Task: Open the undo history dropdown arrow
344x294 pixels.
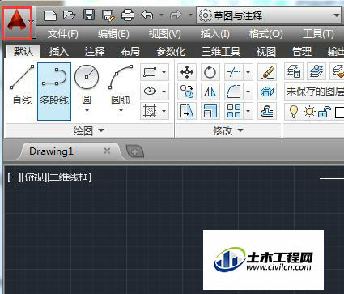Action: pyautogui.click(x=161, y=15)
